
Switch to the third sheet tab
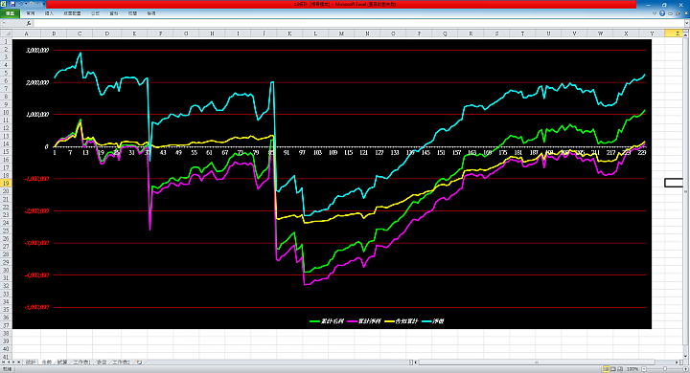point(62,362)
